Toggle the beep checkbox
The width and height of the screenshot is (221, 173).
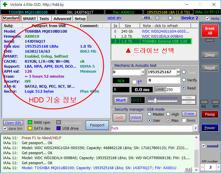tap(184, 120)
